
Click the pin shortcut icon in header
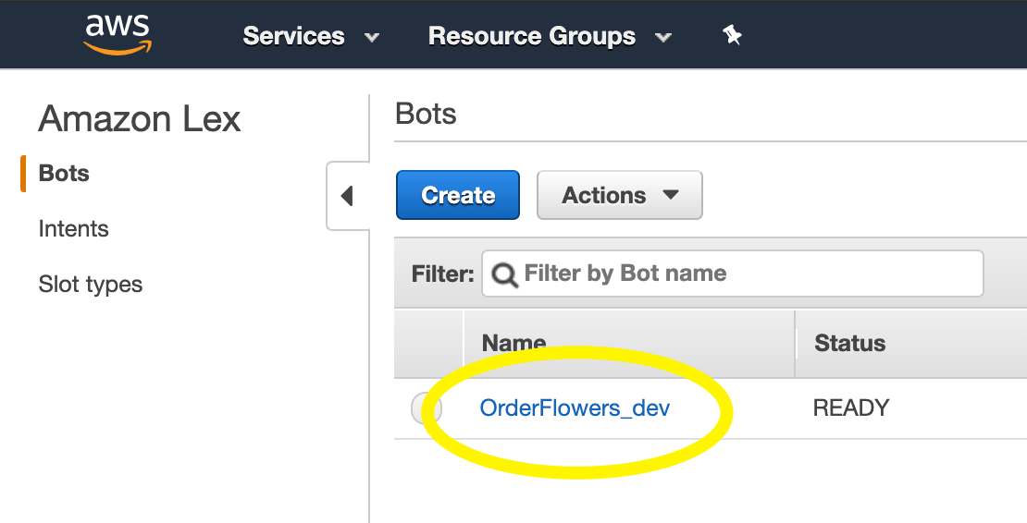(x=732, y=35)
